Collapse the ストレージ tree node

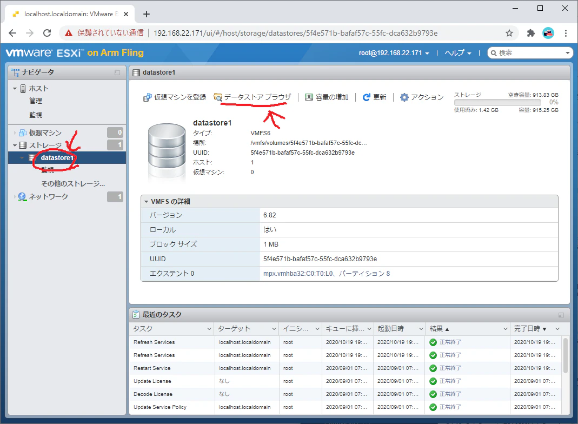pyautogui.click(x=15, y=145)
